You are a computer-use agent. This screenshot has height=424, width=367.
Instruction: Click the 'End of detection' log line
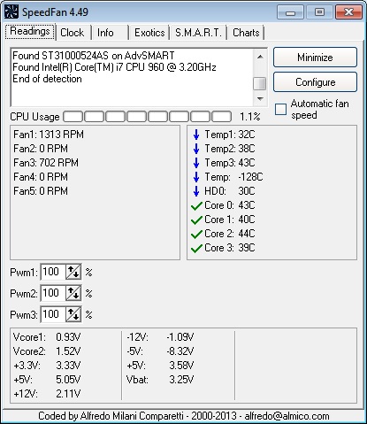[x=47, y=79]
